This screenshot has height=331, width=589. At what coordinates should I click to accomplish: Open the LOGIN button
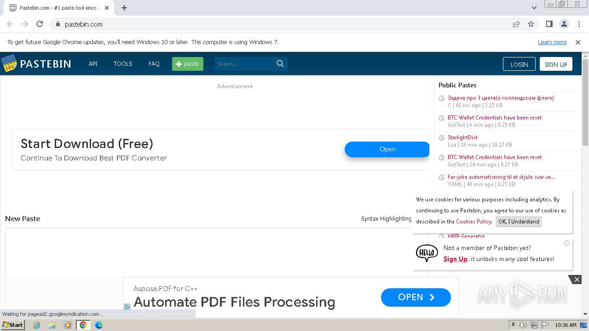pyautogui.click(x=519, y=64)
